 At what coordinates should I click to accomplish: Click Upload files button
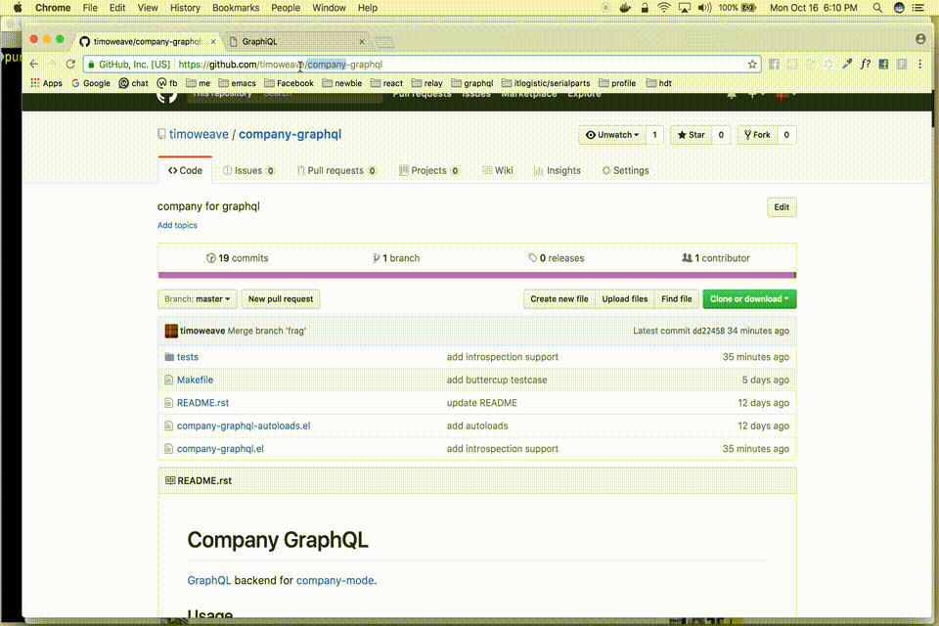pyautogui.click(x=625, y=299)
